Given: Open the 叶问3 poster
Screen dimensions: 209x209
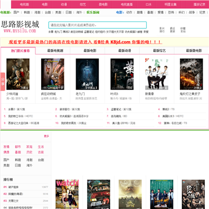Looking at the screenshot, I should point(122,74).
